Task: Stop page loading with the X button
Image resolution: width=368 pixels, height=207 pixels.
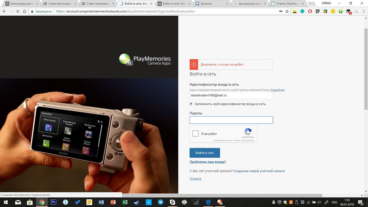Action: (x=17, y=11)
